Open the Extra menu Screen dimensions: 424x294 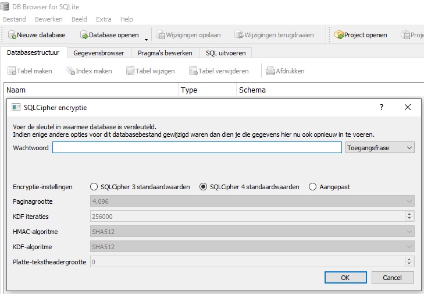point(104,19)
